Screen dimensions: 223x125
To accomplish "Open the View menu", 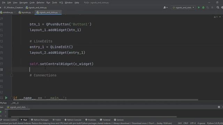I will 15,2.
